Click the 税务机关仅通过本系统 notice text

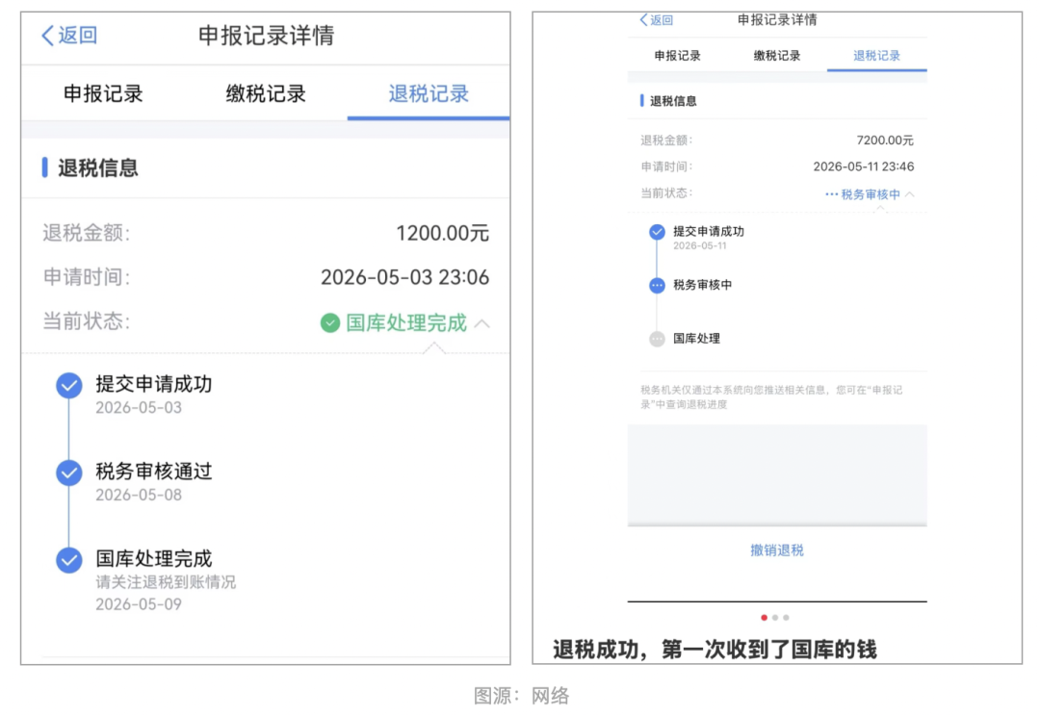coord(771,396)
